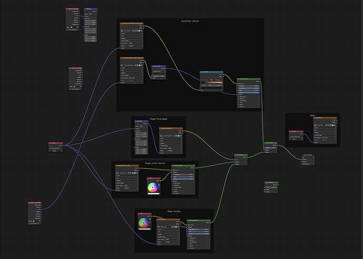
Task: Browse image icon in upper Scratches image texture node
Action: (x=122, y=31)
